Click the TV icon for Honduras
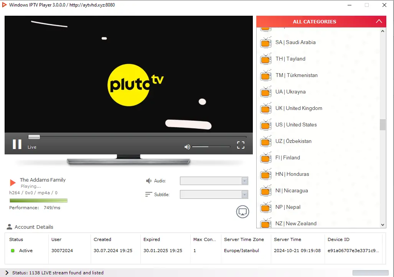Viewport: 394px width, 277px height. tap(266, 174)
